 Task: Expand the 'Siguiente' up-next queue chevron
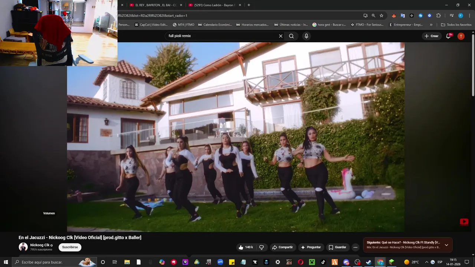pos(446,245)
